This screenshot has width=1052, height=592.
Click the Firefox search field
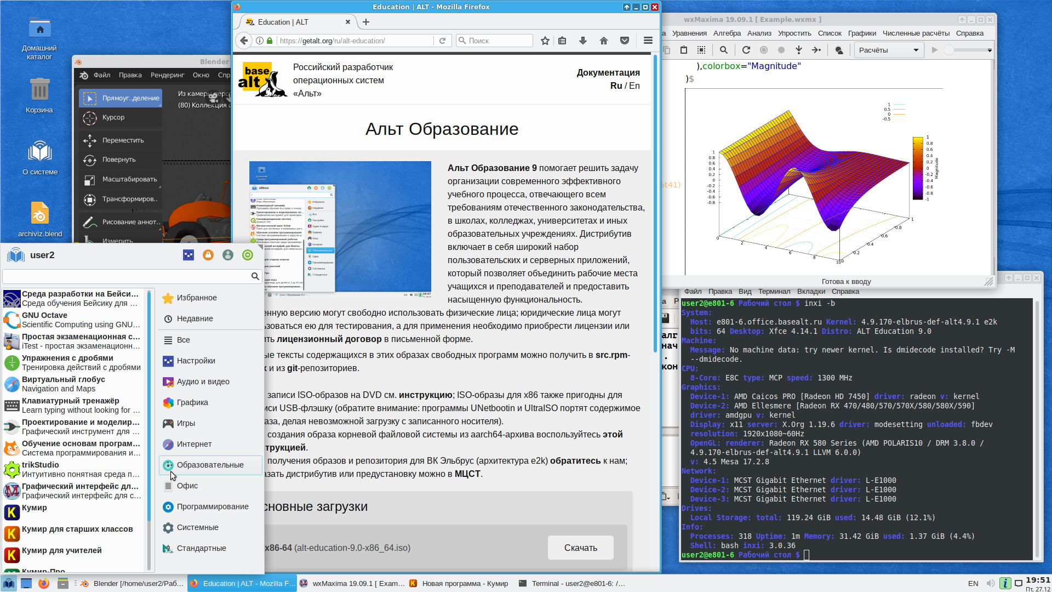click(495, 41)
